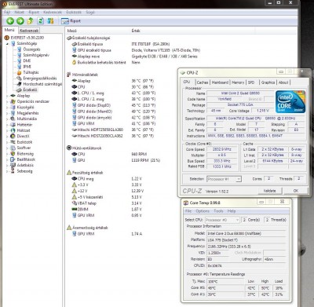The width and height of the screenshot is (314, 307).
Task: Click the Sebesség benchmark icon in tree
Action: (13, 171)
